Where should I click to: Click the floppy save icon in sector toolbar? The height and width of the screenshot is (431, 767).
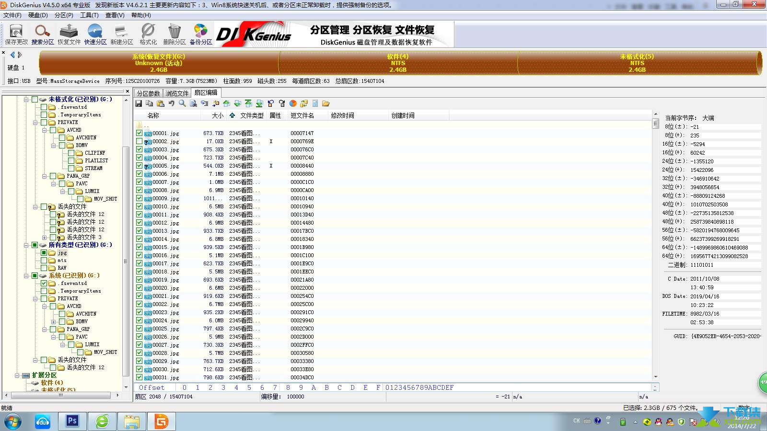(139, 103)
